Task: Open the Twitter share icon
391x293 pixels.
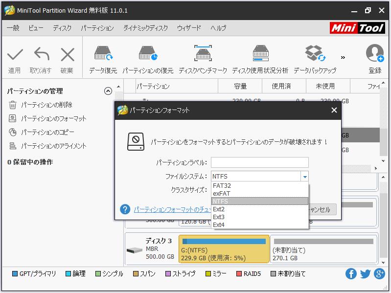Action: (x=365, y=274)
